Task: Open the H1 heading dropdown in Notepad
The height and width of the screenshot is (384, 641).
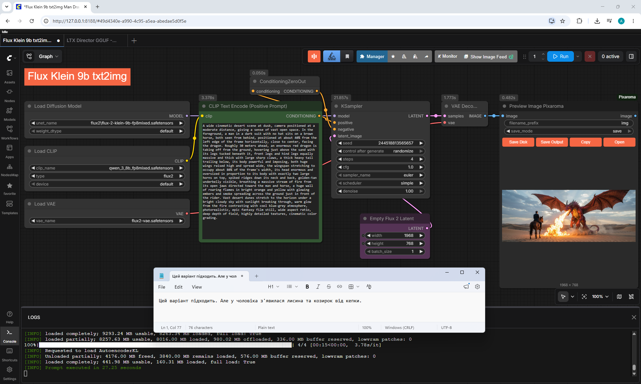Action: tap(273, 287)
